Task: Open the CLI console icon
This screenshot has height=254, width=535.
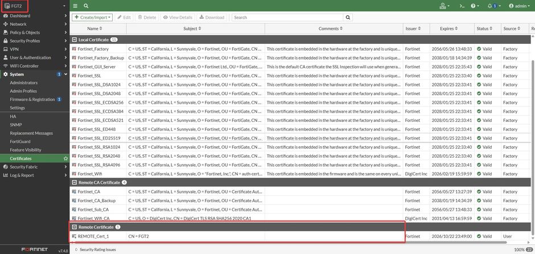Action: (462, 6)
